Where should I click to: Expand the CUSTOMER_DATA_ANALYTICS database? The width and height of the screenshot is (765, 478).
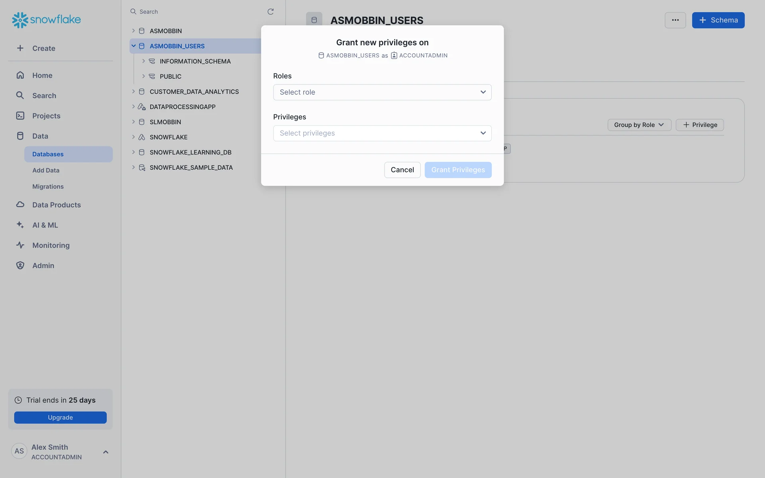pyautogui.click(x=133, y=92)
